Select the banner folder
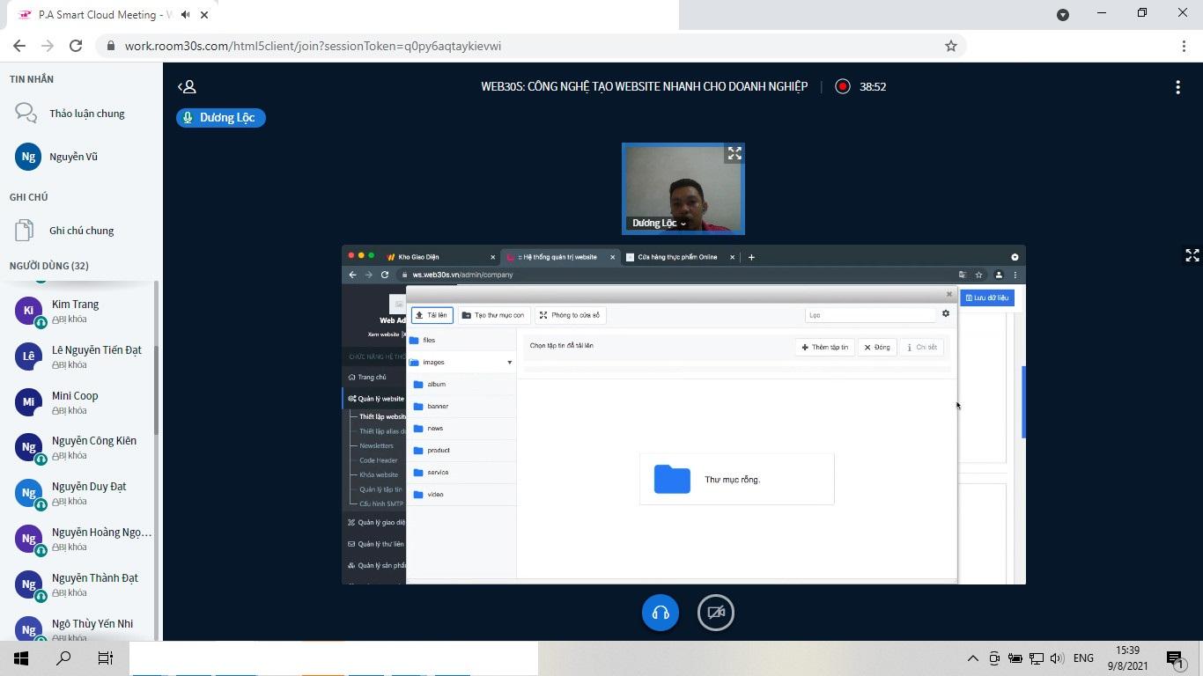1203x676 pixels. (x=461, y=407)
